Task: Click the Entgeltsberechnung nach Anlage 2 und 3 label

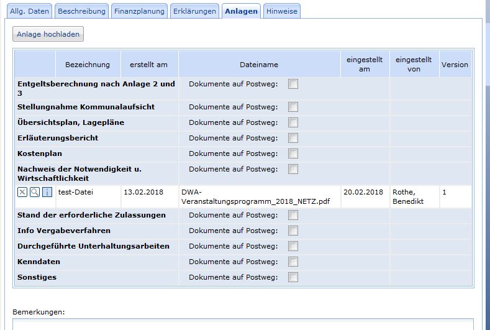Action: point(96,88)
